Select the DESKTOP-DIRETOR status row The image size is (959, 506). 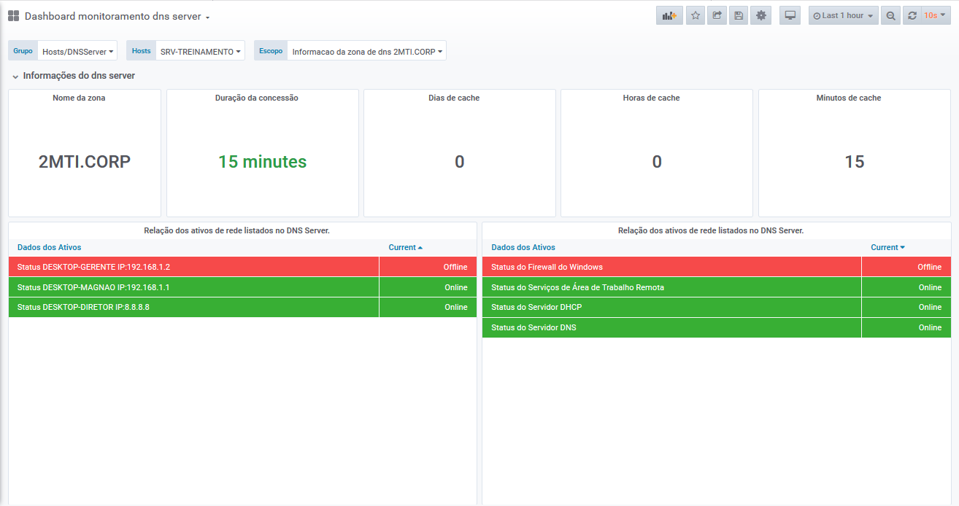coord(242,307)
